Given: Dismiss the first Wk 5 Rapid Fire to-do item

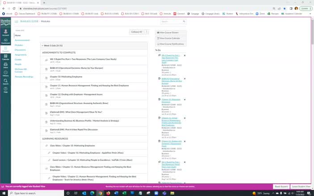Looking at the screenshot, I should (x=184, y=55).
